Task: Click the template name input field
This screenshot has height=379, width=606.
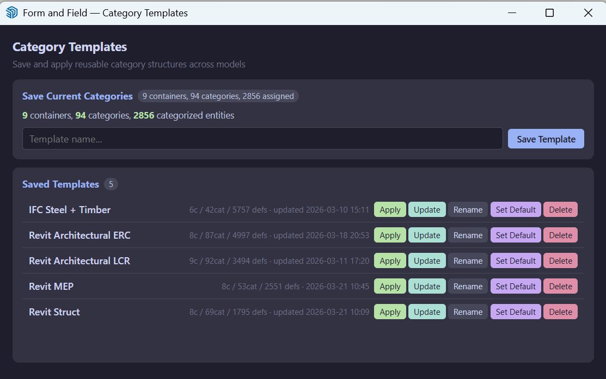Action: click(262, 139)
